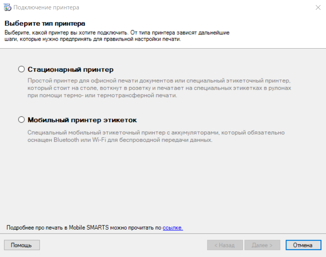Click the header instruction text under the heading
Screen dimensions: 326x257
(x=117, y=36)
